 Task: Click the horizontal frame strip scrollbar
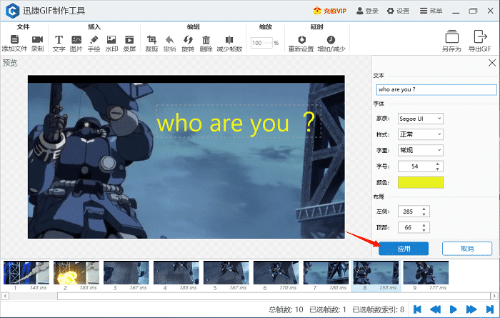coord(274,296)
